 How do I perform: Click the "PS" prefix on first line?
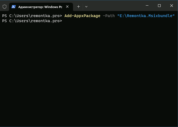pos(4,16)
